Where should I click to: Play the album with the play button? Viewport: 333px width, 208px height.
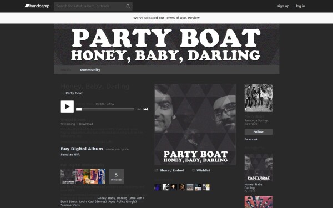tap(67, 106)
